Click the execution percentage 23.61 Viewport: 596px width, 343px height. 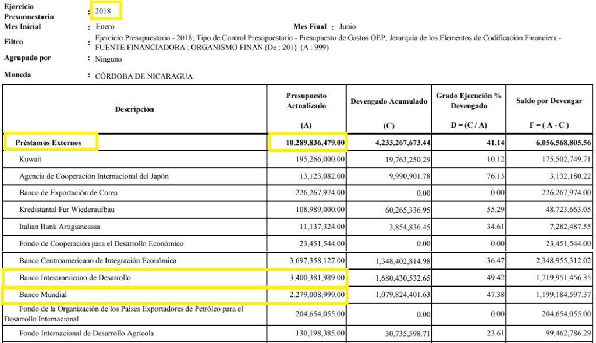tap(496, 333)
